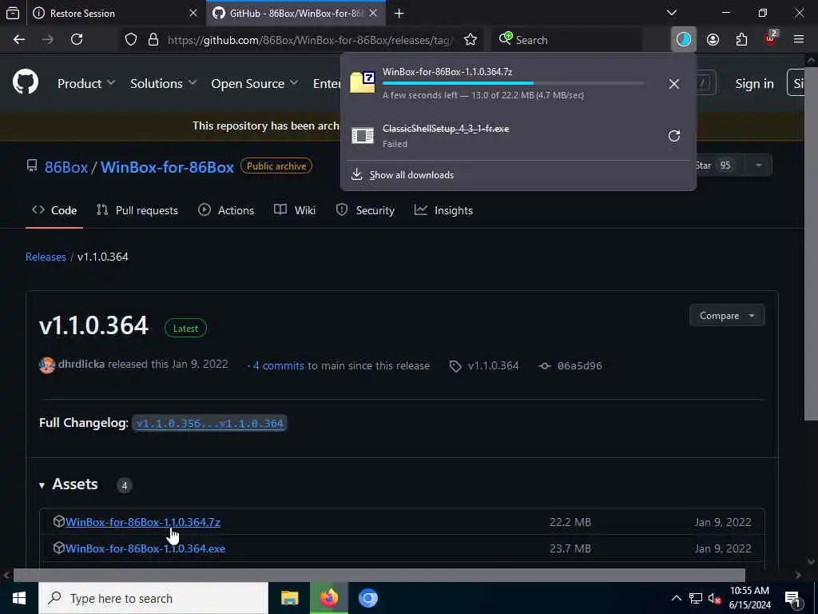This screenshot has width=818, height=614.
Task: Switch to the Wiki tab
Action: pyautogui.click(x=295, y=210)
